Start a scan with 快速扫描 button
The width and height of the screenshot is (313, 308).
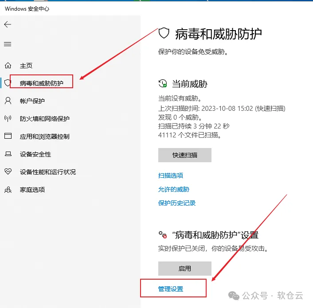click(184, 155)
